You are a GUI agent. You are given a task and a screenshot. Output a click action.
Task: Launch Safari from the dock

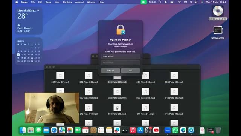tap(54, 130)
